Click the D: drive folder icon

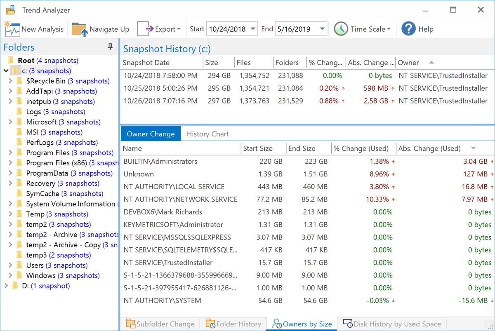pos(15,286)
